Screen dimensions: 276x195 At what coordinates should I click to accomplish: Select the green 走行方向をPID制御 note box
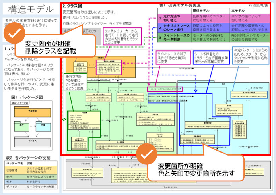coord(75,82)
